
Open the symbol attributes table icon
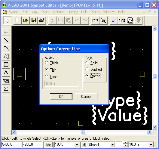coord(130,20)
